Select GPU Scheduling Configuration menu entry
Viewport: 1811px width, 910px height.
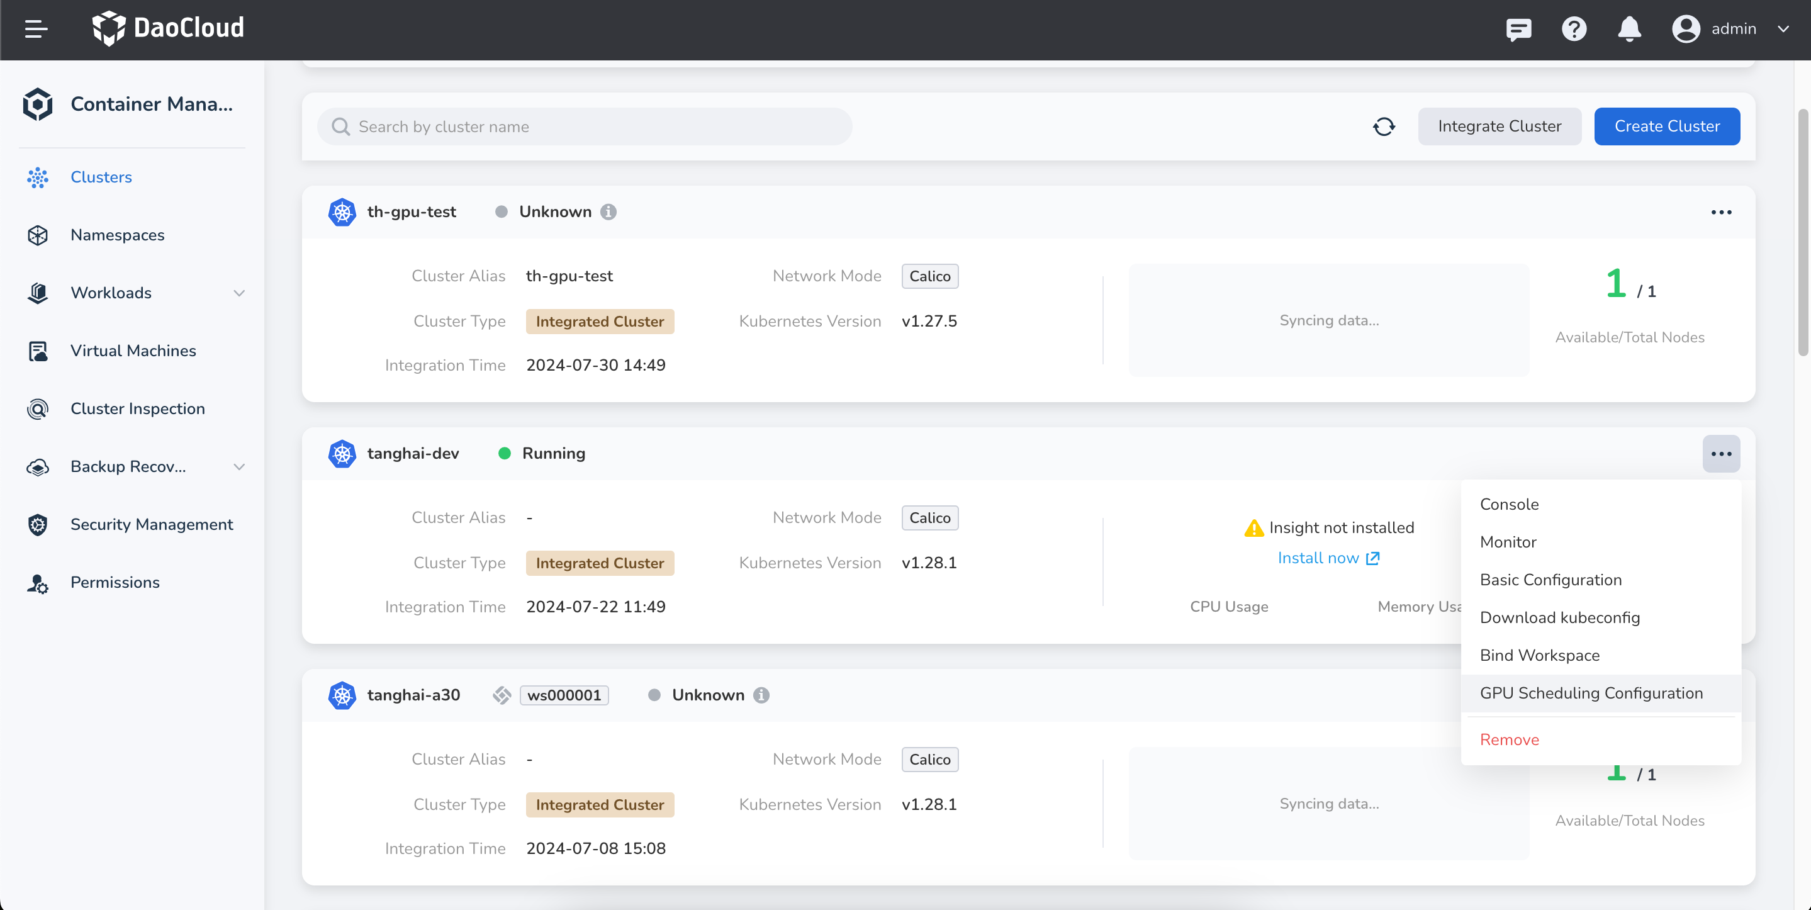[1591, 693]
